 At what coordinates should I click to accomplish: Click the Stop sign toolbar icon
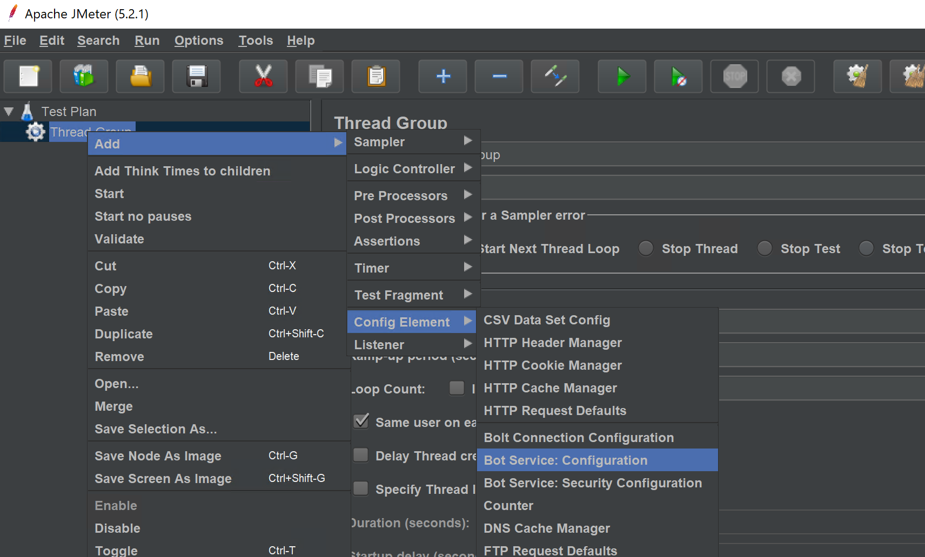(x=735, y=77)
